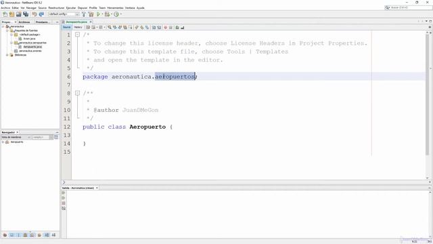Viewport: 433px width, 244px height.
Task: Click the Uncomment icon in editor toolbar
Action: tap(182, 27)
